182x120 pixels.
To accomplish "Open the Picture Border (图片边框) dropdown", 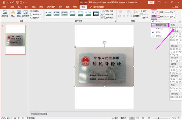I will (109, 11).
